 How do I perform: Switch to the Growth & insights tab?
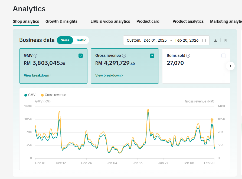(x=61, y=21)
